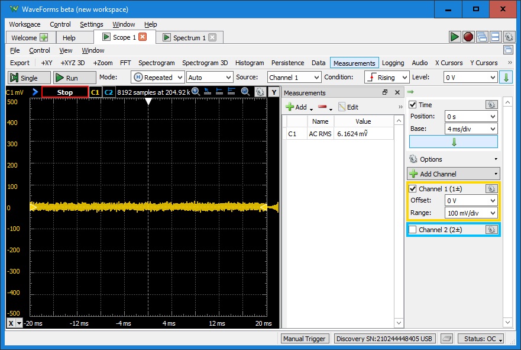Viewport: 521px width, 350px height.
Task: Open the Settings menu
Action: click(x=92, y=24)
